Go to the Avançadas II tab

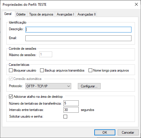(x=87, y=14)
